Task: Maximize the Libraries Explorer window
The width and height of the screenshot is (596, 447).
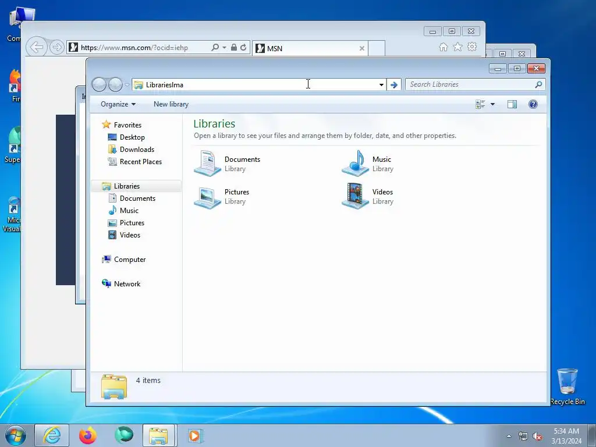Action: tap(517, 69)
